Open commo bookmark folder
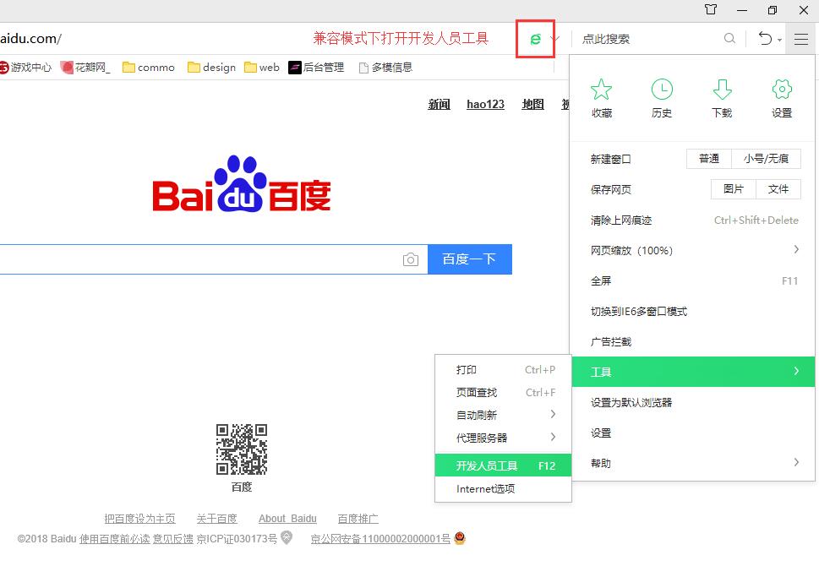The image size is (819, 577). (149, 68)
